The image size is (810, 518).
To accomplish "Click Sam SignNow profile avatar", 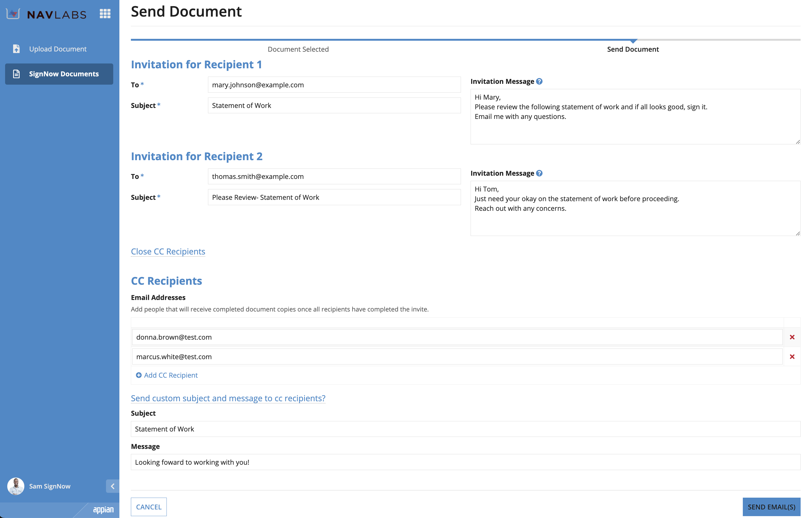I will (x=16, y=486).
